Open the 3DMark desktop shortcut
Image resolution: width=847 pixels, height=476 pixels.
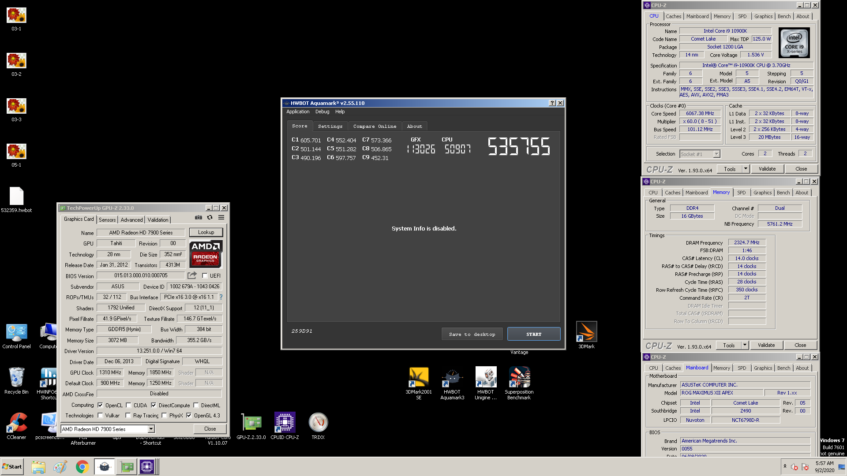586,335
